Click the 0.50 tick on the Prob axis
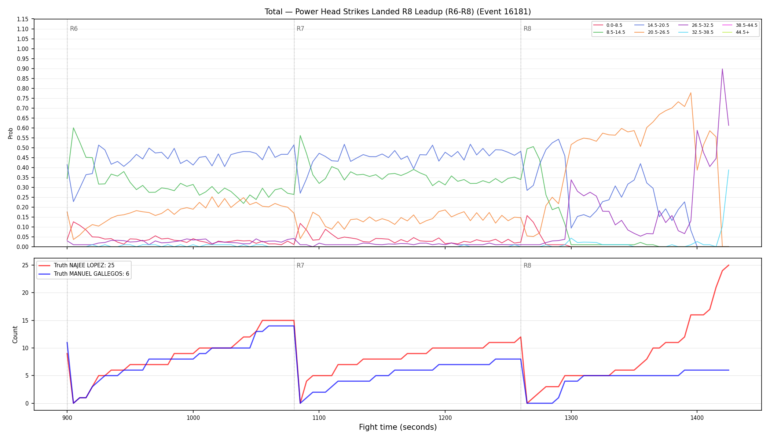770x440 pixels. pyautogui.click(x=23, y=148)
